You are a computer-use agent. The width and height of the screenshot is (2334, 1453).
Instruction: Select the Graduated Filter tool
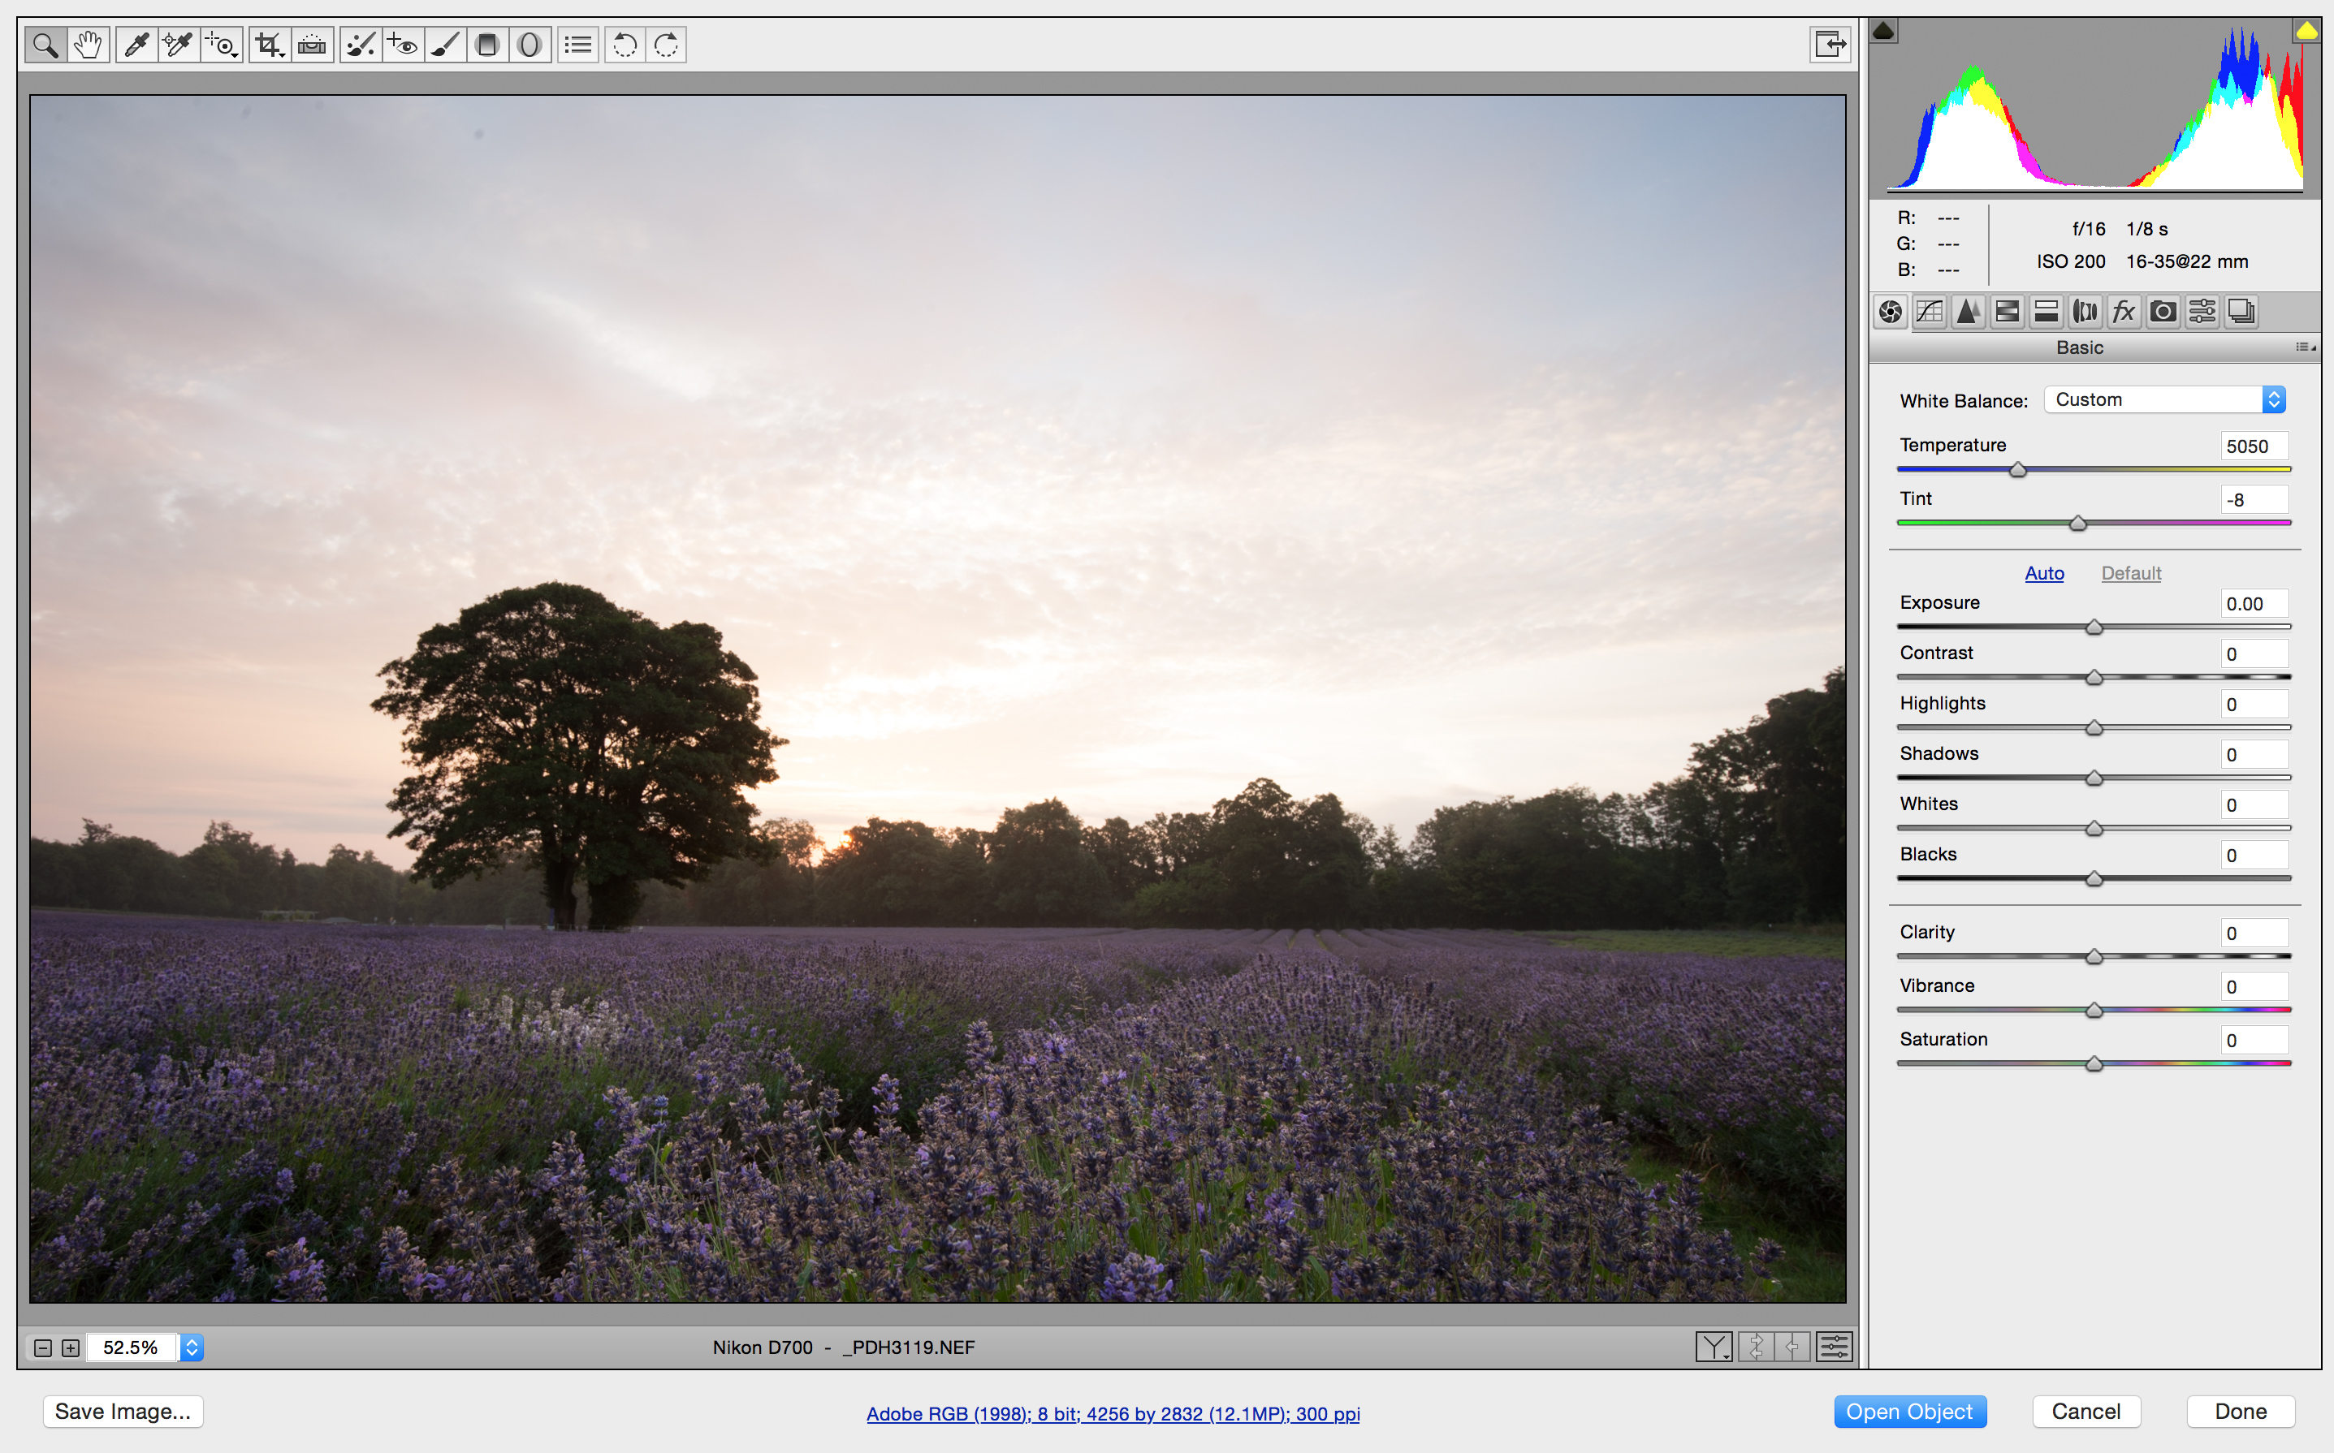click(487, 45)
